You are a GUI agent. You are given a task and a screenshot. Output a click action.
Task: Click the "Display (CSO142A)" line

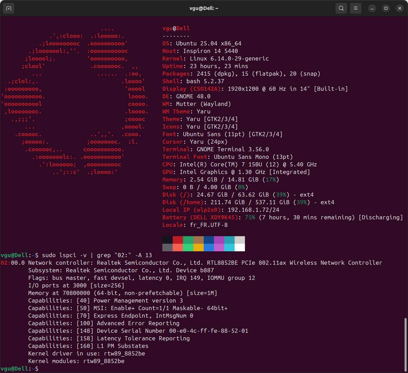pyautogui.click(x=255, y=89)
